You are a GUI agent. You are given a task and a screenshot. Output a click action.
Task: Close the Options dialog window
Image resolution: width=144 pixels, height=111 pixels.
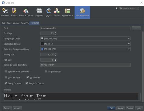[142, 3]
